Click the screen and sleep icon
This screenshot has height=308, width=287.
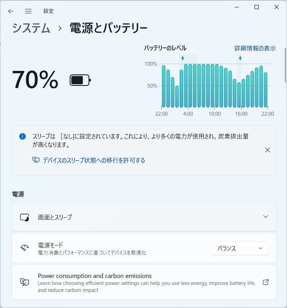(x=24, y=218)
